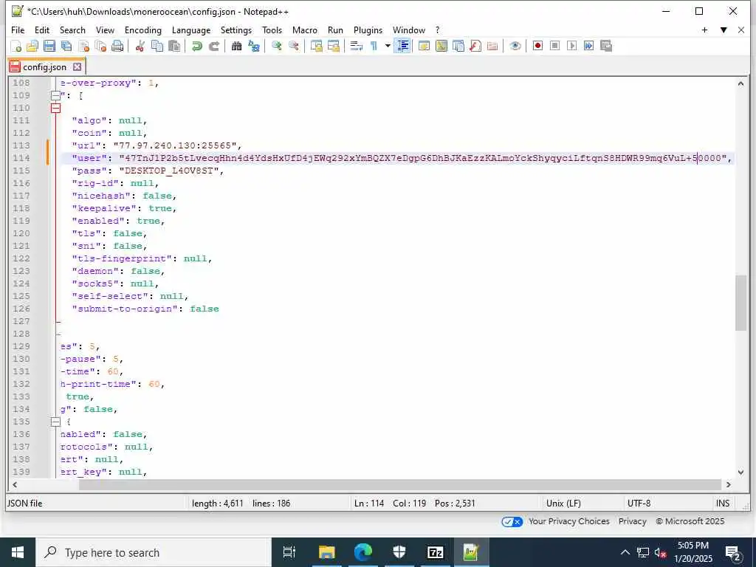The width and height of the screenshot is (756, 567).
Task: Click the Save All toolbar icon
Action: pos(66,46)
